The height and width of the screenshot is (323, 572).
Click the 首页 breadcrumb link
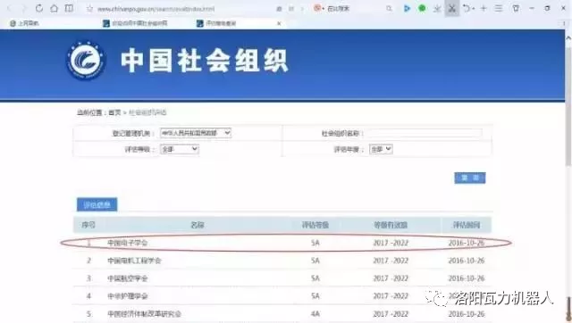pyautogui.click(x=114, y=112)
